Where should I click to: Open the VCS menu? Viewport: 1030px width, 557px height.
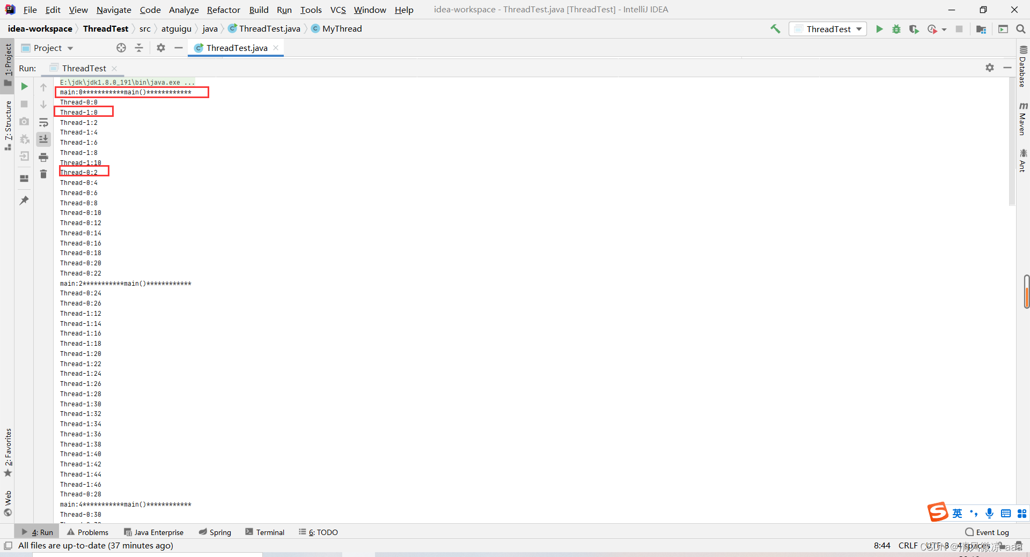point(338,10)
